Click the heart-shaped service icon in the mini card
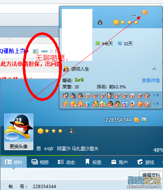 66,95
